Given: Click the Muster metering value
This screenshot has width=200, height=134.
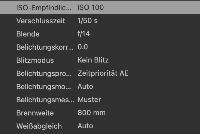Looking at the screenshot, I should [89, 100].
